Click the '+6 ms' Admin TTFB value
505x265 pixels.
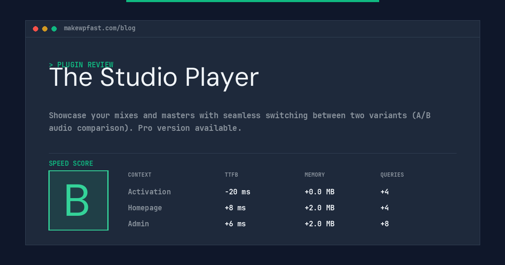235,224
